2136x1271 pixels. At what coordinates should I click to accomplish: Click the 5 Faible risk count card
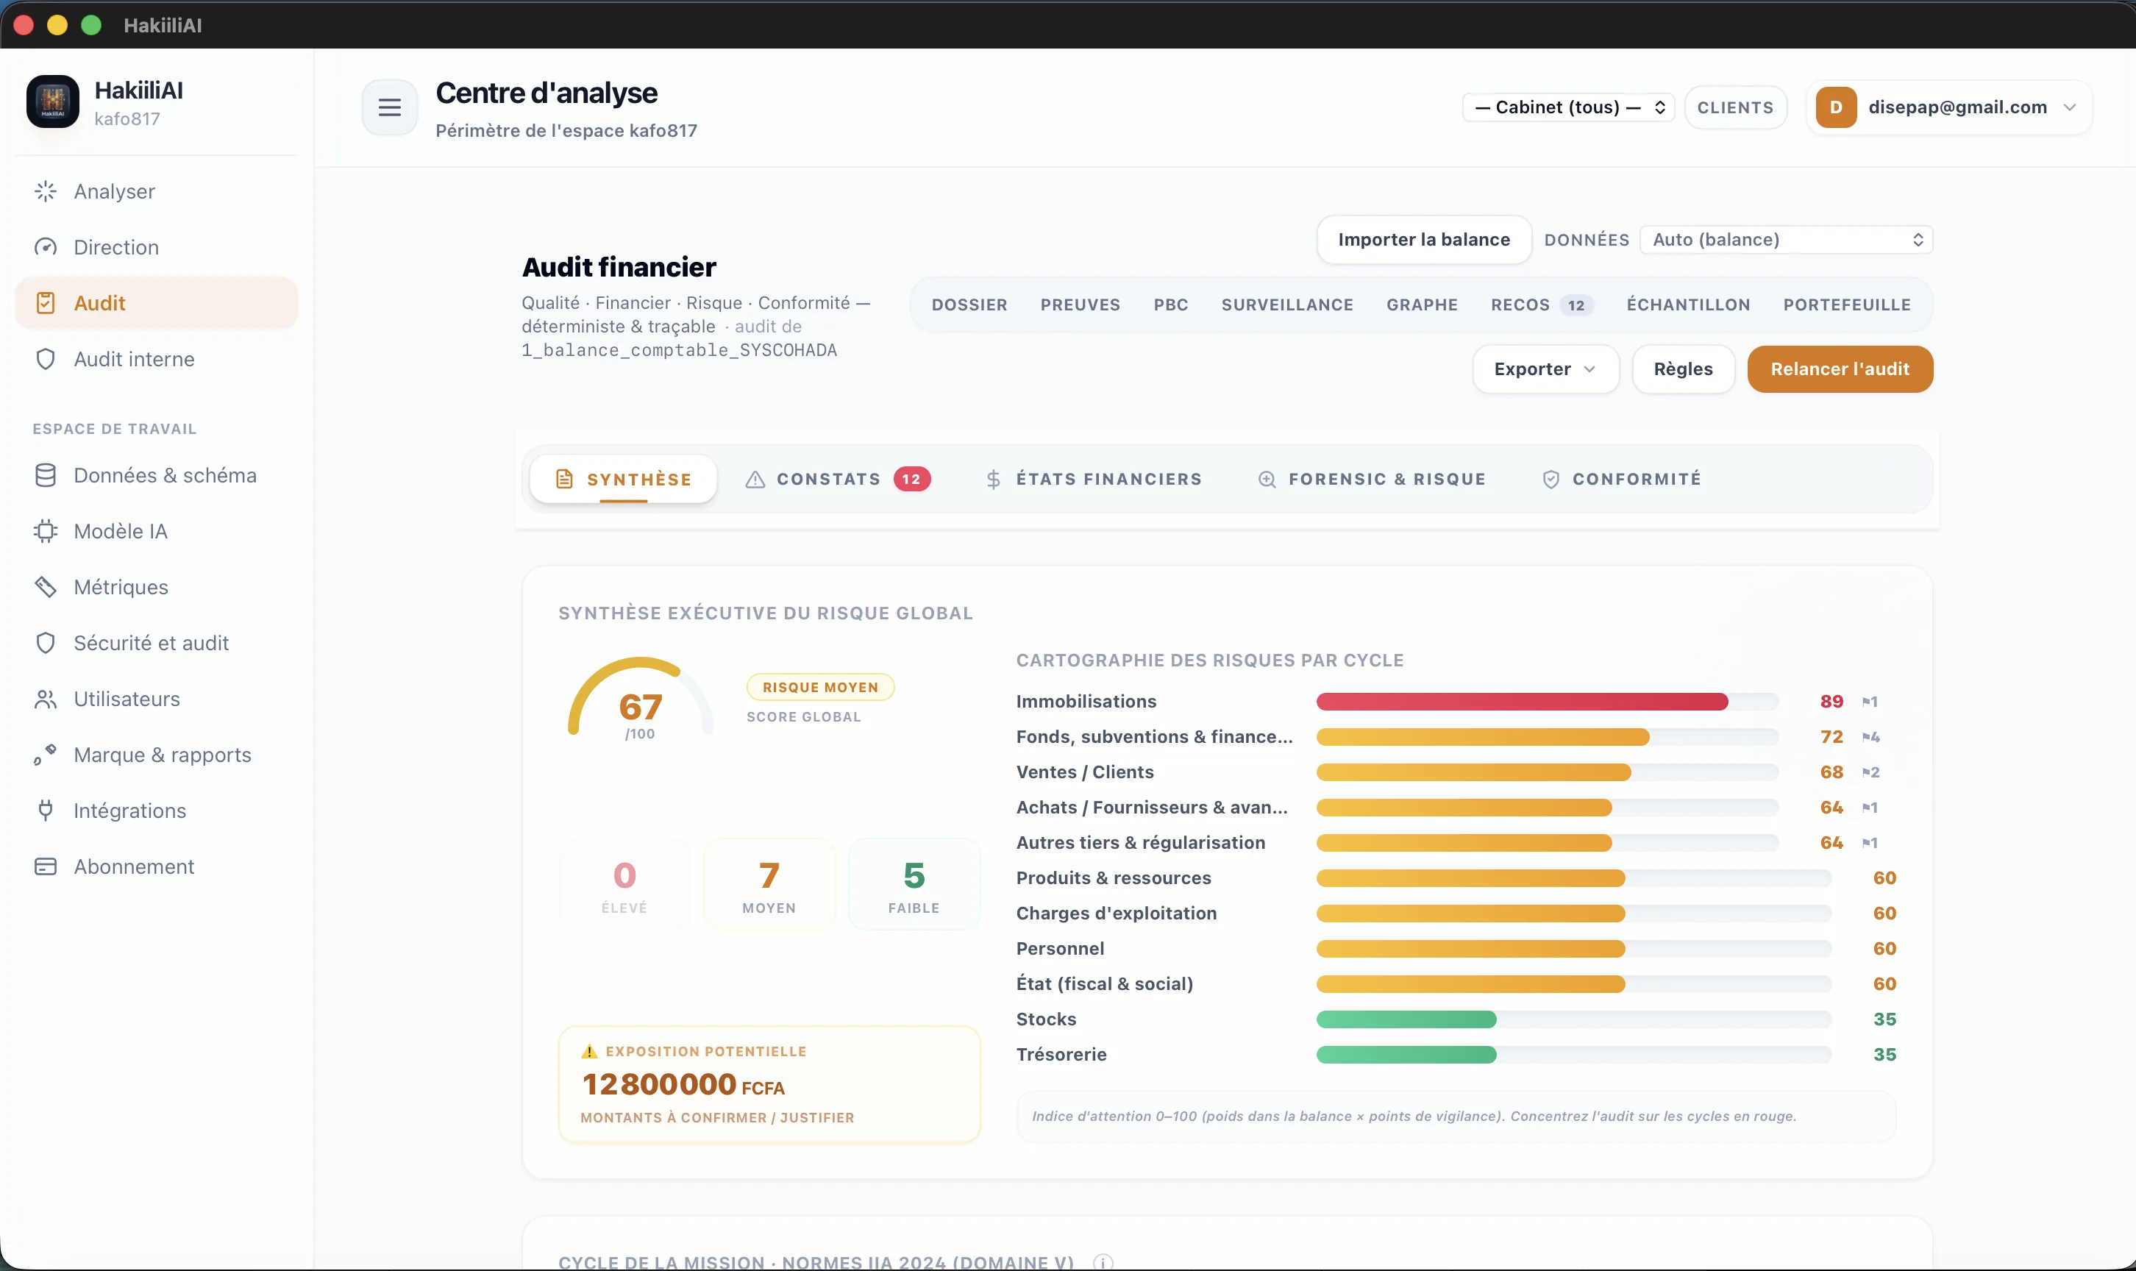(x=914, y=885)
